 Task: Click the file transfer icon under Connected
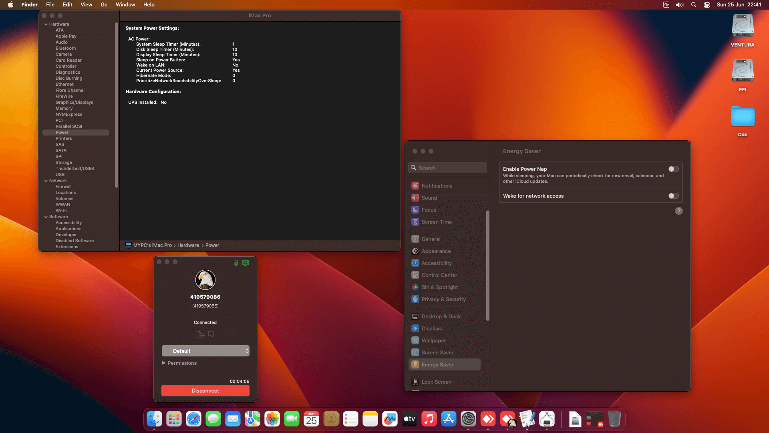tap(200, 334)
